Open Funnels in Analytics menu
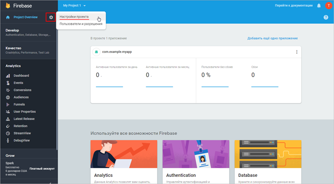334x184 pixels. click(19, 104)
